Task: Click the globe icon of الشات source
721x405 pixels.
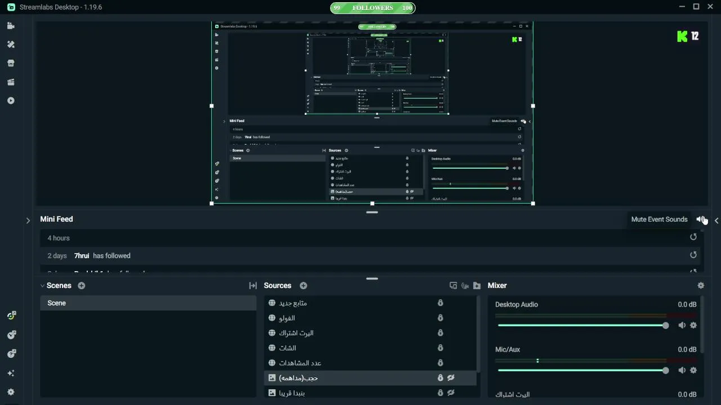Action: coord(272,348)
